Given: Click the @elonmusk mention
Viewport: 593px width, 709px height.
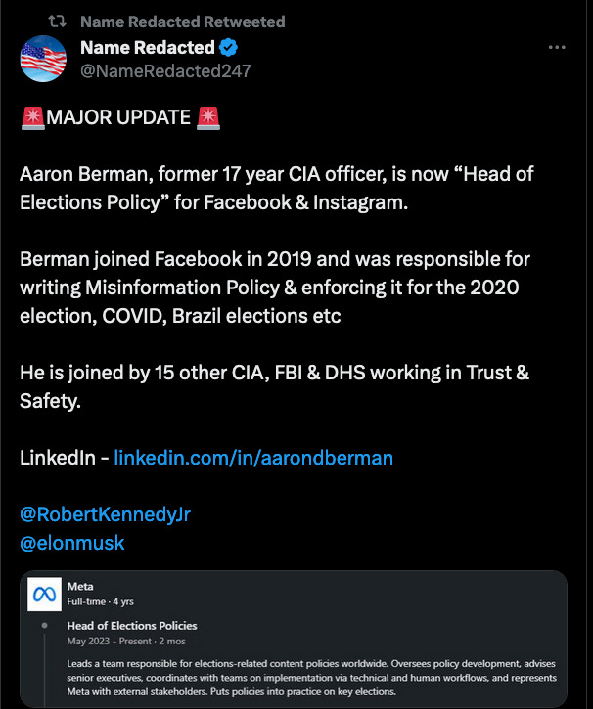Looking at the screenshot, I should tap(72, 543).
